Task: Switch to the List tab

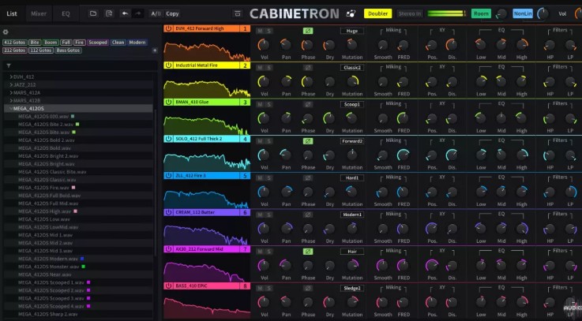Action: click(12, 13)
